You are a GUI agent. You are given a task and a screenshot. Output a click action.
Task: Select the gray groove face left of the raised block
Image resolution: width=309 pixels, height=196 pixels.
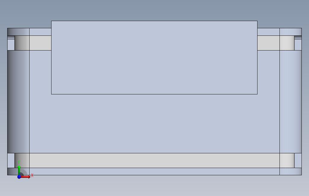click(x=40, y=43)
